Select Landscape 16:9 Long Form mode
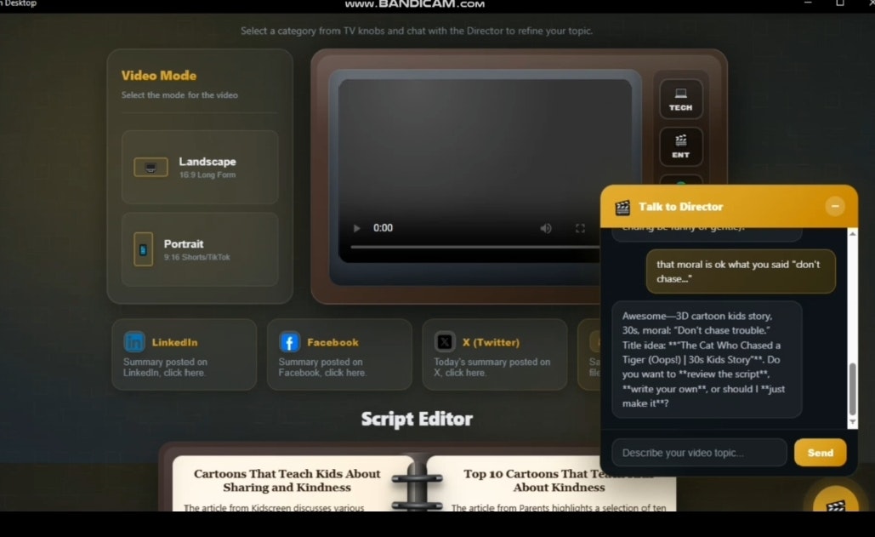The width and height of the screenshot is (875, 537). 200,167
